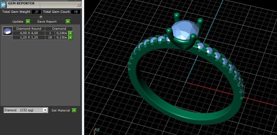Click the Total Gem Count value field
This screenshot has width=277, height=135.
coord(76,12)
